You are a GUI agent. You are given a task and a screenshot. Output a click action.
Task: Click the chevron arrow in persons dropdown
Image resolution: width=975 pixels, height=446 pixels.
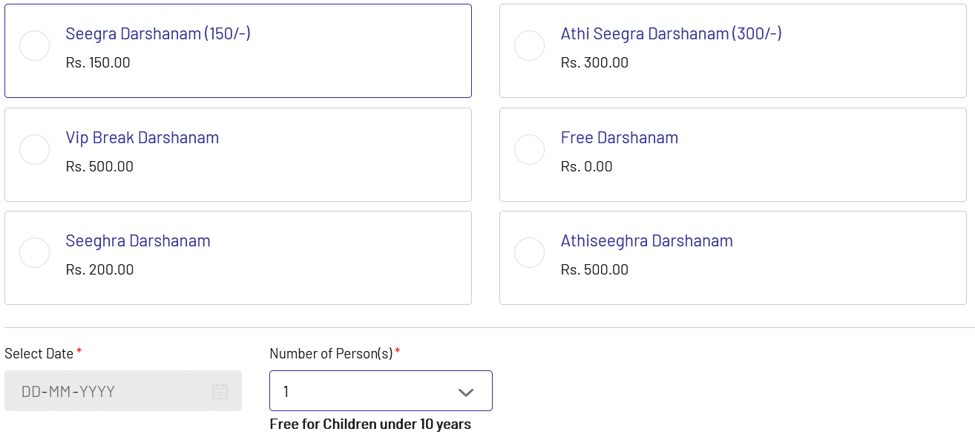click(466, 392)
